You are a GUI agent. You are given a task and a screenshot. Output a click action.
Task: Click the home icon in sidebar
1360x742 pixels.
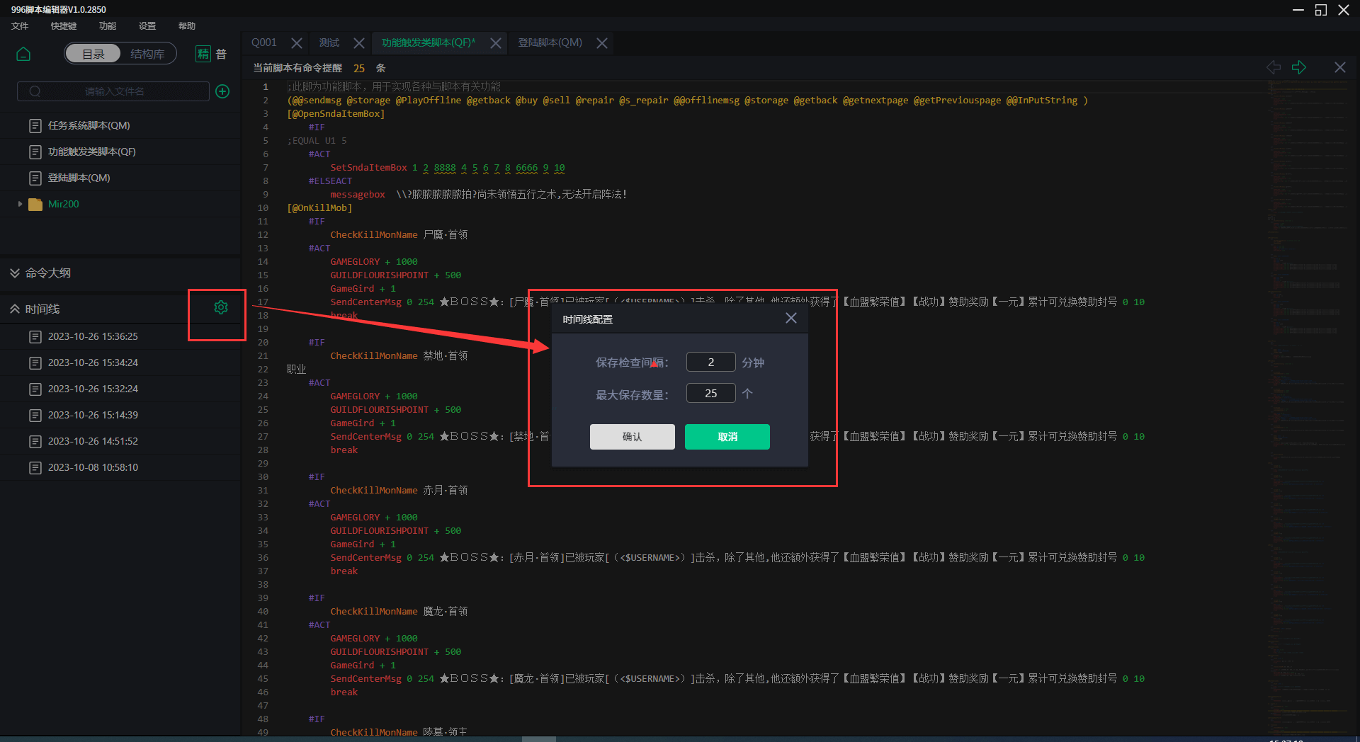point(23,55)
